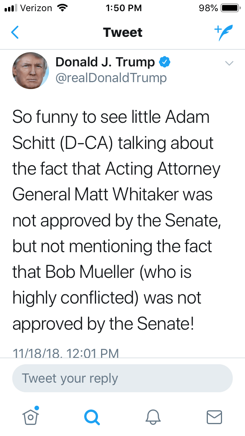Tap the Tweet your reply field
This screenshot has height=436, width=245.
click(122, 378)
